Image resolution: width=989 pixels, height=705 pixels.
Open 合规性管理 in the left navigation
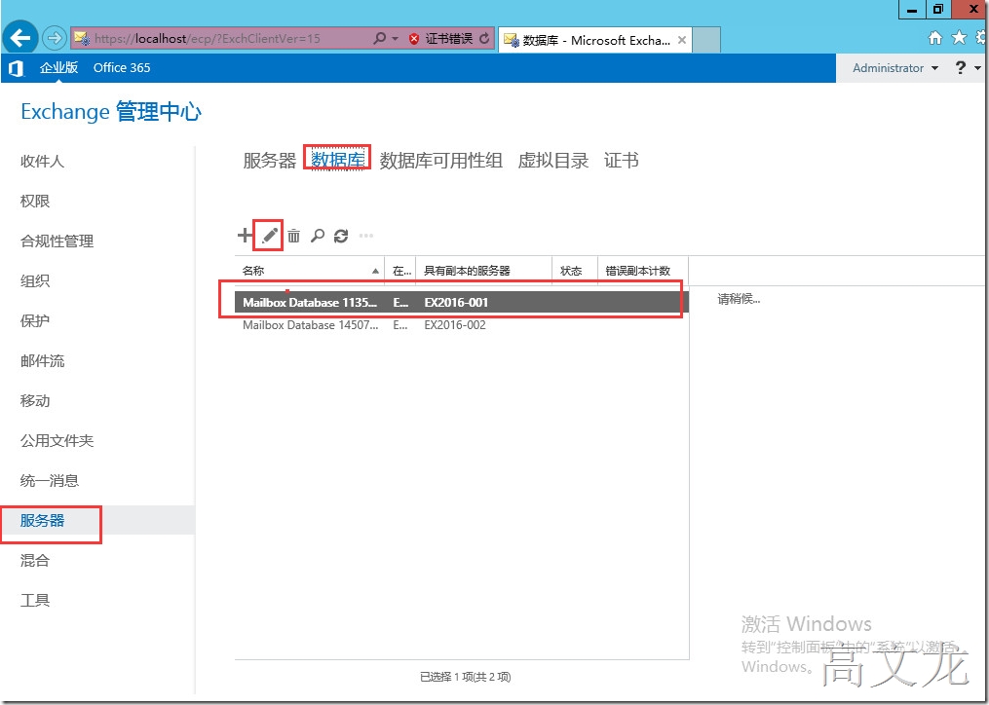click(57, 241)
